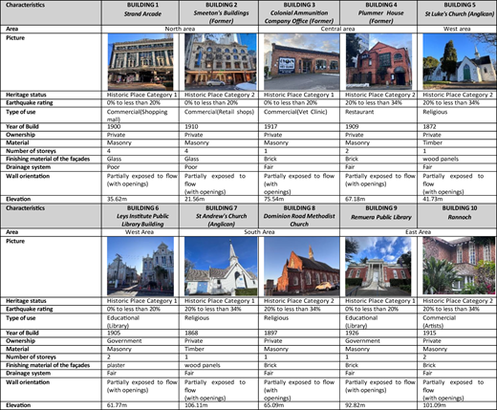This screenshot has height=410, width=497.
Task: Select the BUILDING 6 Leys Institute header
Action: (140, 216)
